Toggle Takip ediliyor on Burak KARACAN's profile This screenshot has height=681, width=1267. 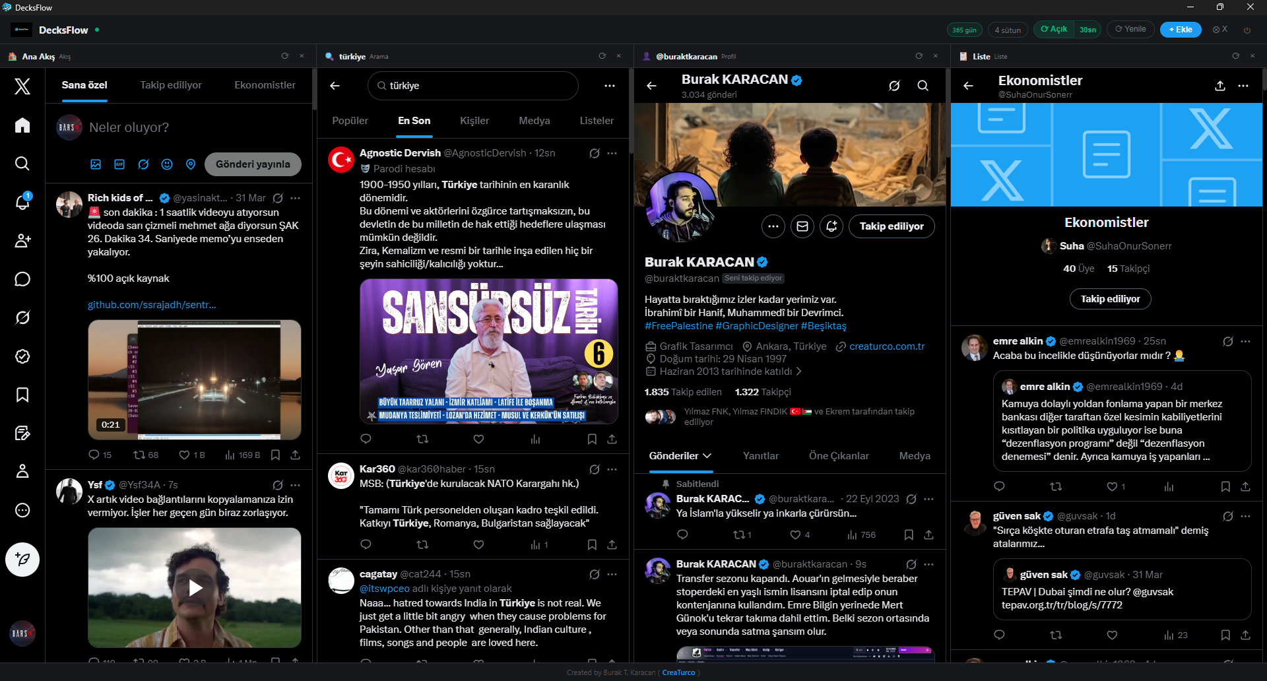tap(891, 226)
